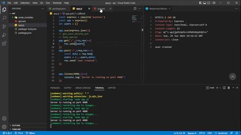Switch to the Jupyter panel tab

coord(112,88)
